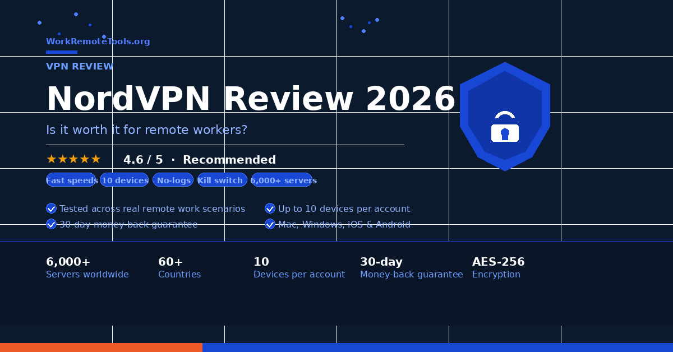Viewport: 673px width, 352px height.
Task: Click 'Up to 10 devices per account' text
Action: click(x=344, y=209)
